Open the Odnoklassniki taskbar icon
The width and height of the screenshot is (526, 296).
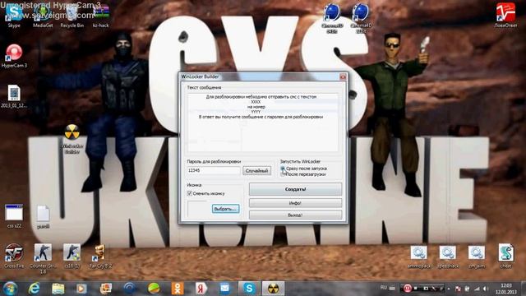click(x=178, y=289)
